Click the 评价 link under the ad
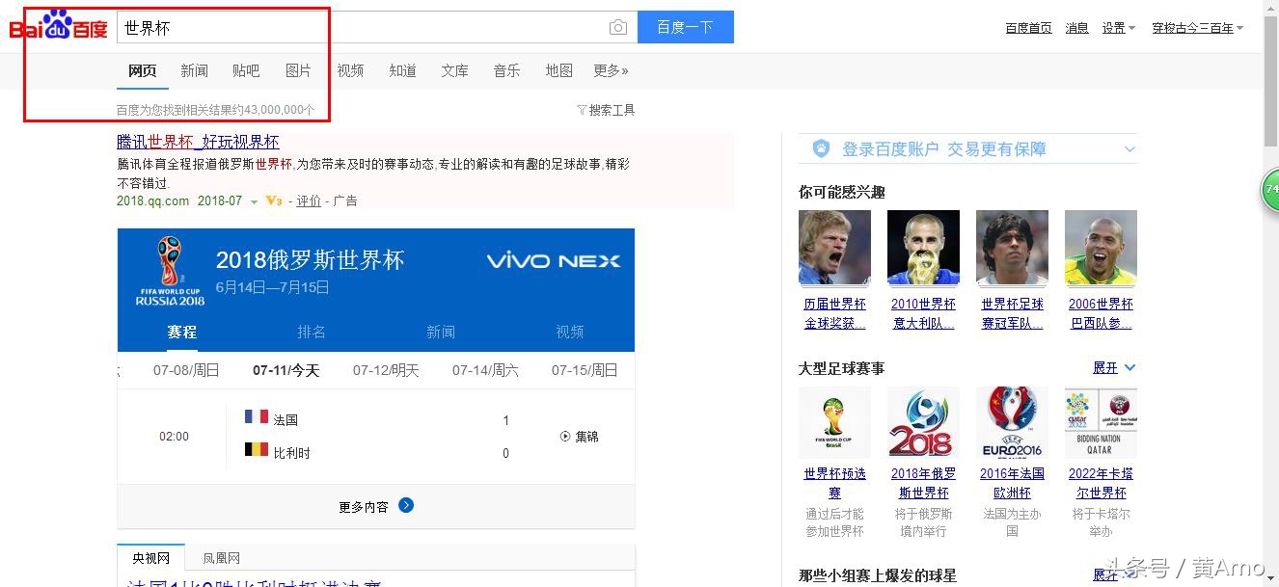 pyautogui.click(x=309, y=200)
